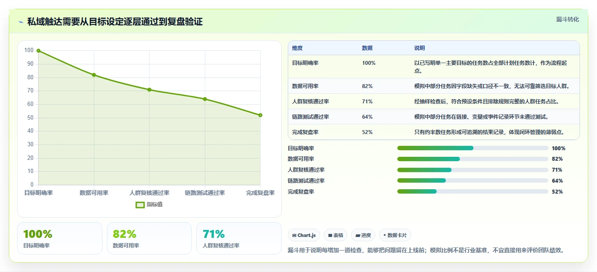Click the 人群复核通过率 progress bar
Viewport: 597px width, 272px height.
pos(473,170)
